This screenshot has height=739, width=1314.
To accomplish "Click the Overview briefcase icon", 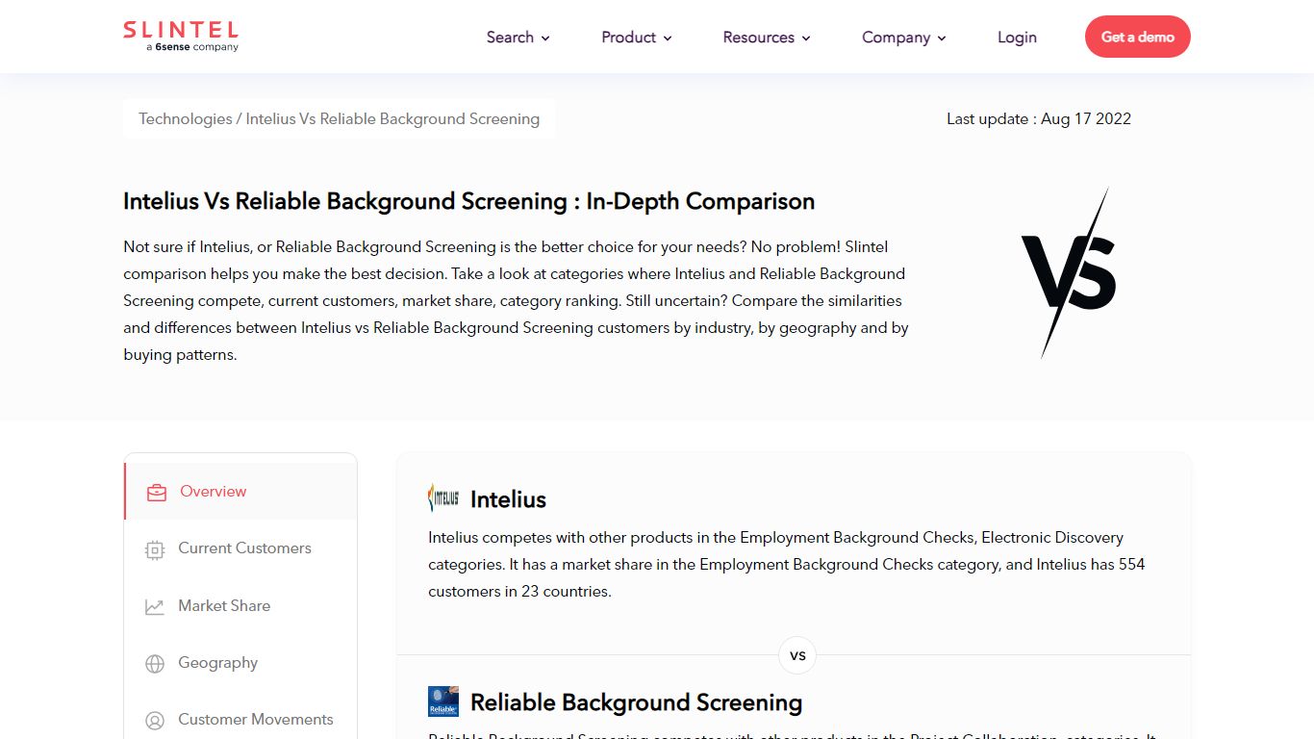I will (156, 493).
